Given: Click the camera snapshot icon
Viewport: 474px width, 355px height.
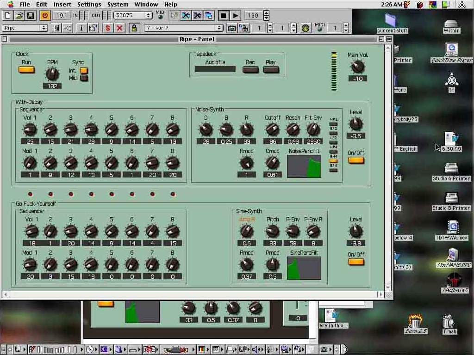Looking at the screenshot, I should [231, 28].
